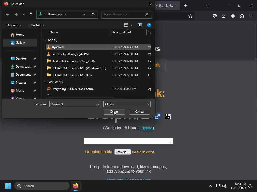Image resolution: width=257 pixels, height=192 pixels.
Task: Bookmark this page with star icon
Action: [190, 16]
